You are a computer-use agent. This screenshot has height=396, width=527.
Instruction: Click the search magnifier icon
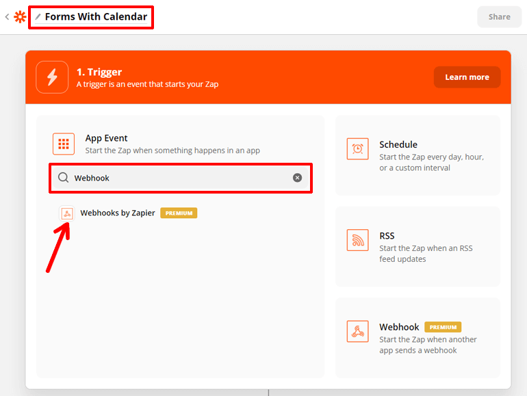63,177
